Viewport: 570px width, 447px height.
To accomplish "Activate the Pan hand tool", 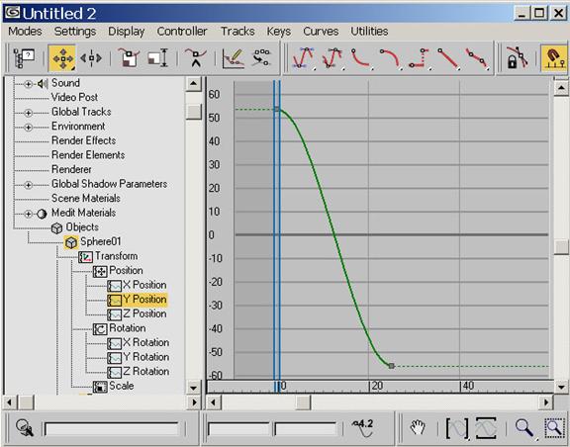I will pos(418,427).
